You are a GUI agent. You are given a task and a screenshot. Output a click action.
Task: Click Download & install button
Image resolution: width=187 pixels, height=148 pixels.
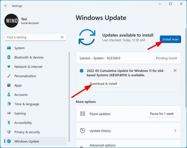pos(103,84)
